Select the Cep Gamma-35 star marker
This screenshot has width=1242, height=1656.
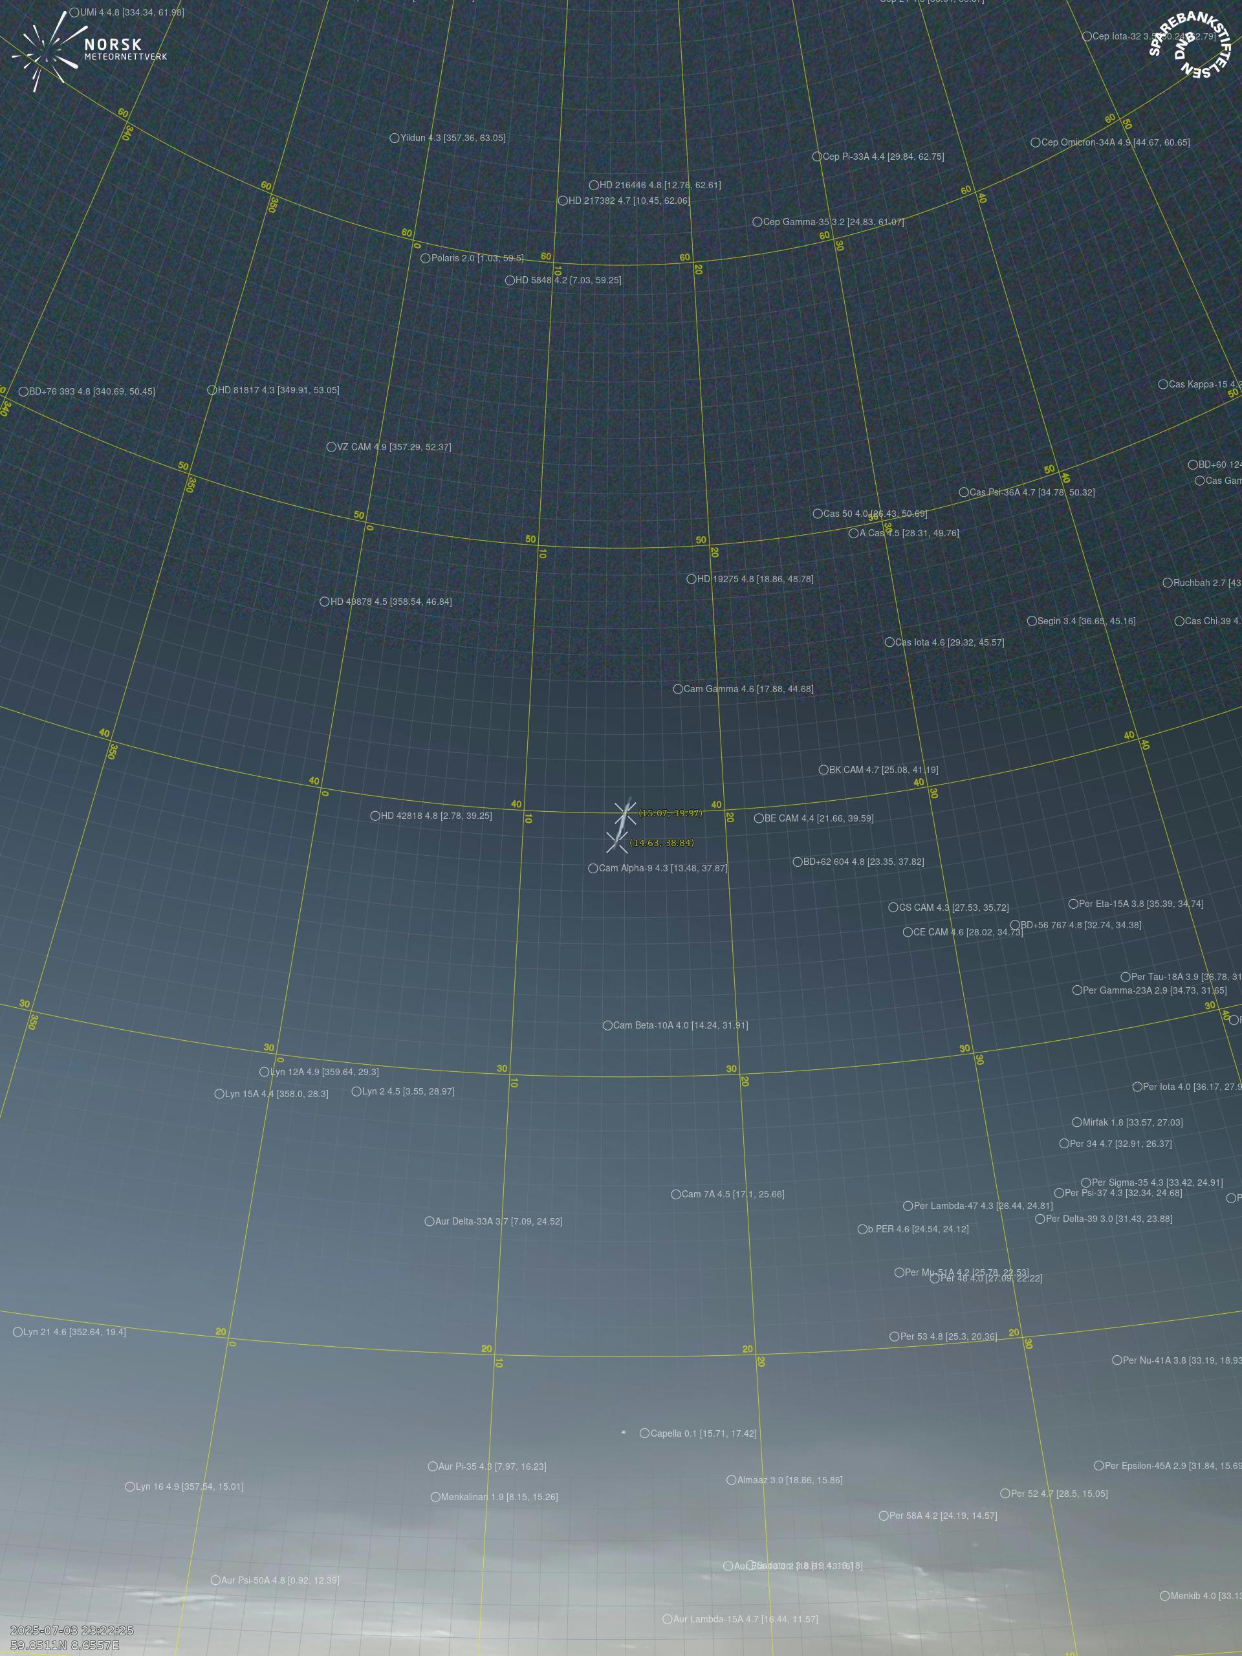point(757,222)
